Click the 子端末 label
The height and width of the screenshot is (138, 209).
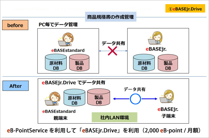pyautogui.click(x=168, y=116)
